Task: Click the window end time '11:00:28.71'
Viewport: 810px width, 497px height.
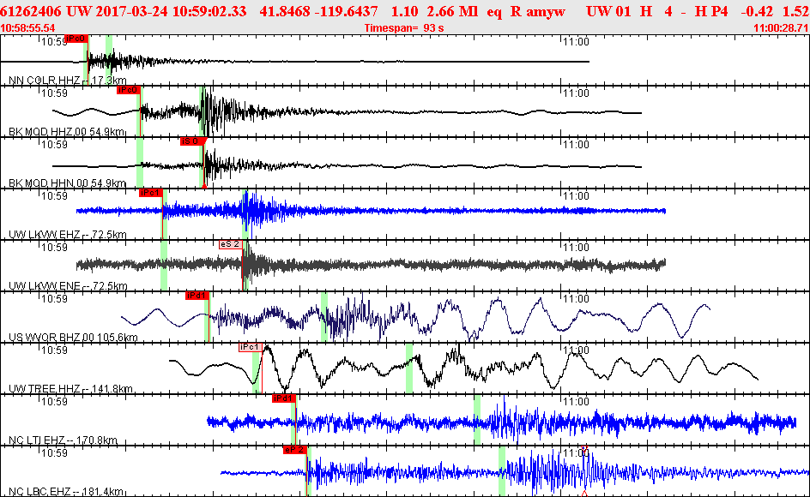Action: pos(782,28)
